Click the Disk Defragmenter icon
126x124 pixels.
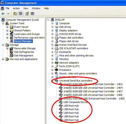[11, 52]
